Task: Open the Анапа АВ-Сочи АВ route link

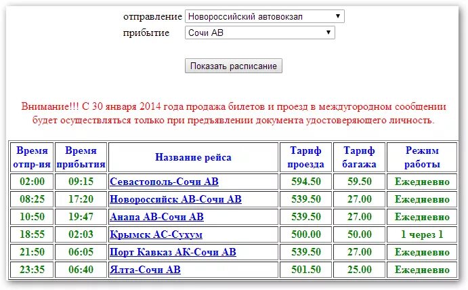Action: (156, 217)
